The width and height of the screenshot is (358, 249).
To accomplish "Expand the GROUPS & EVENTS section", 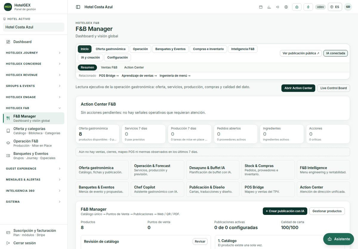I will (x=34, y=86).
